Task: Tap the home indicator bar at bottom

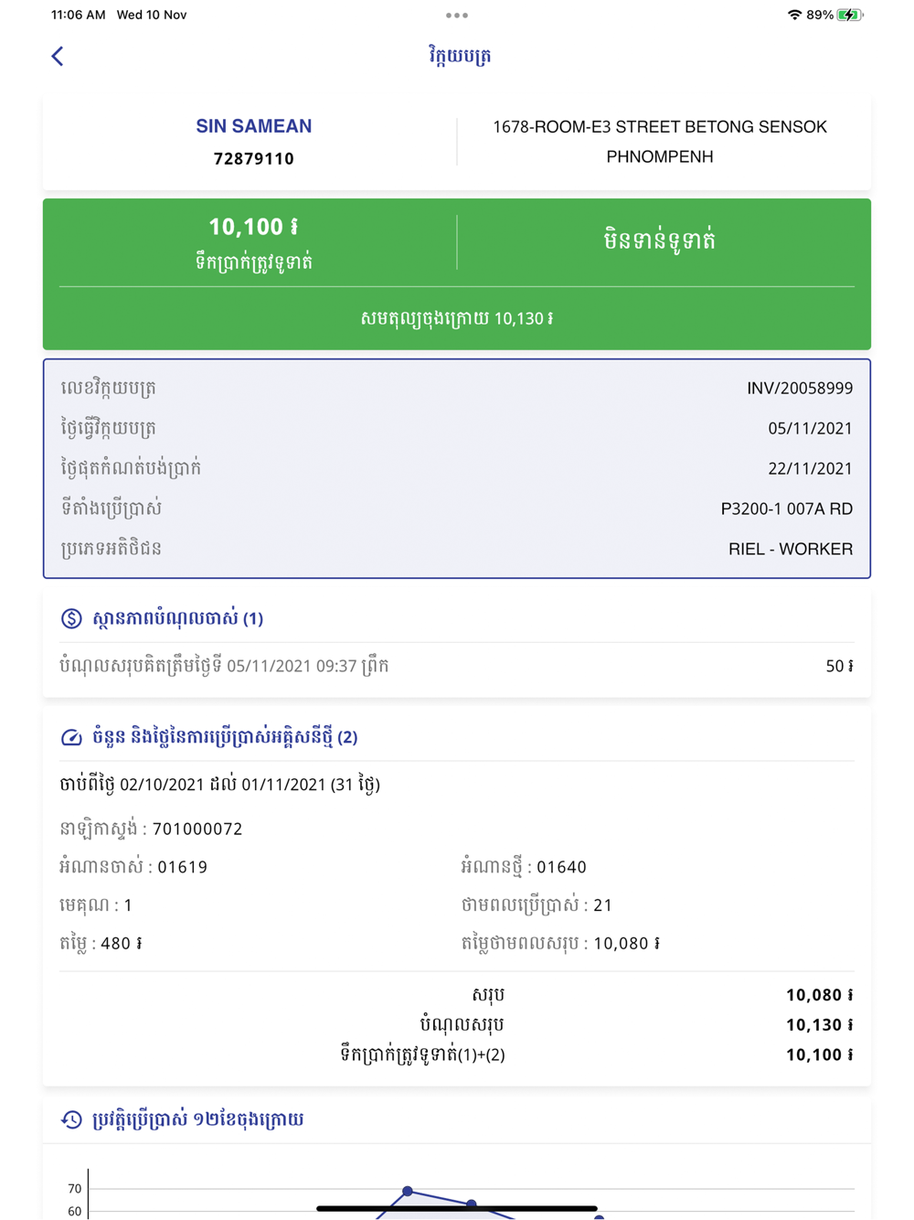Action: click(x=457, y=1208)
